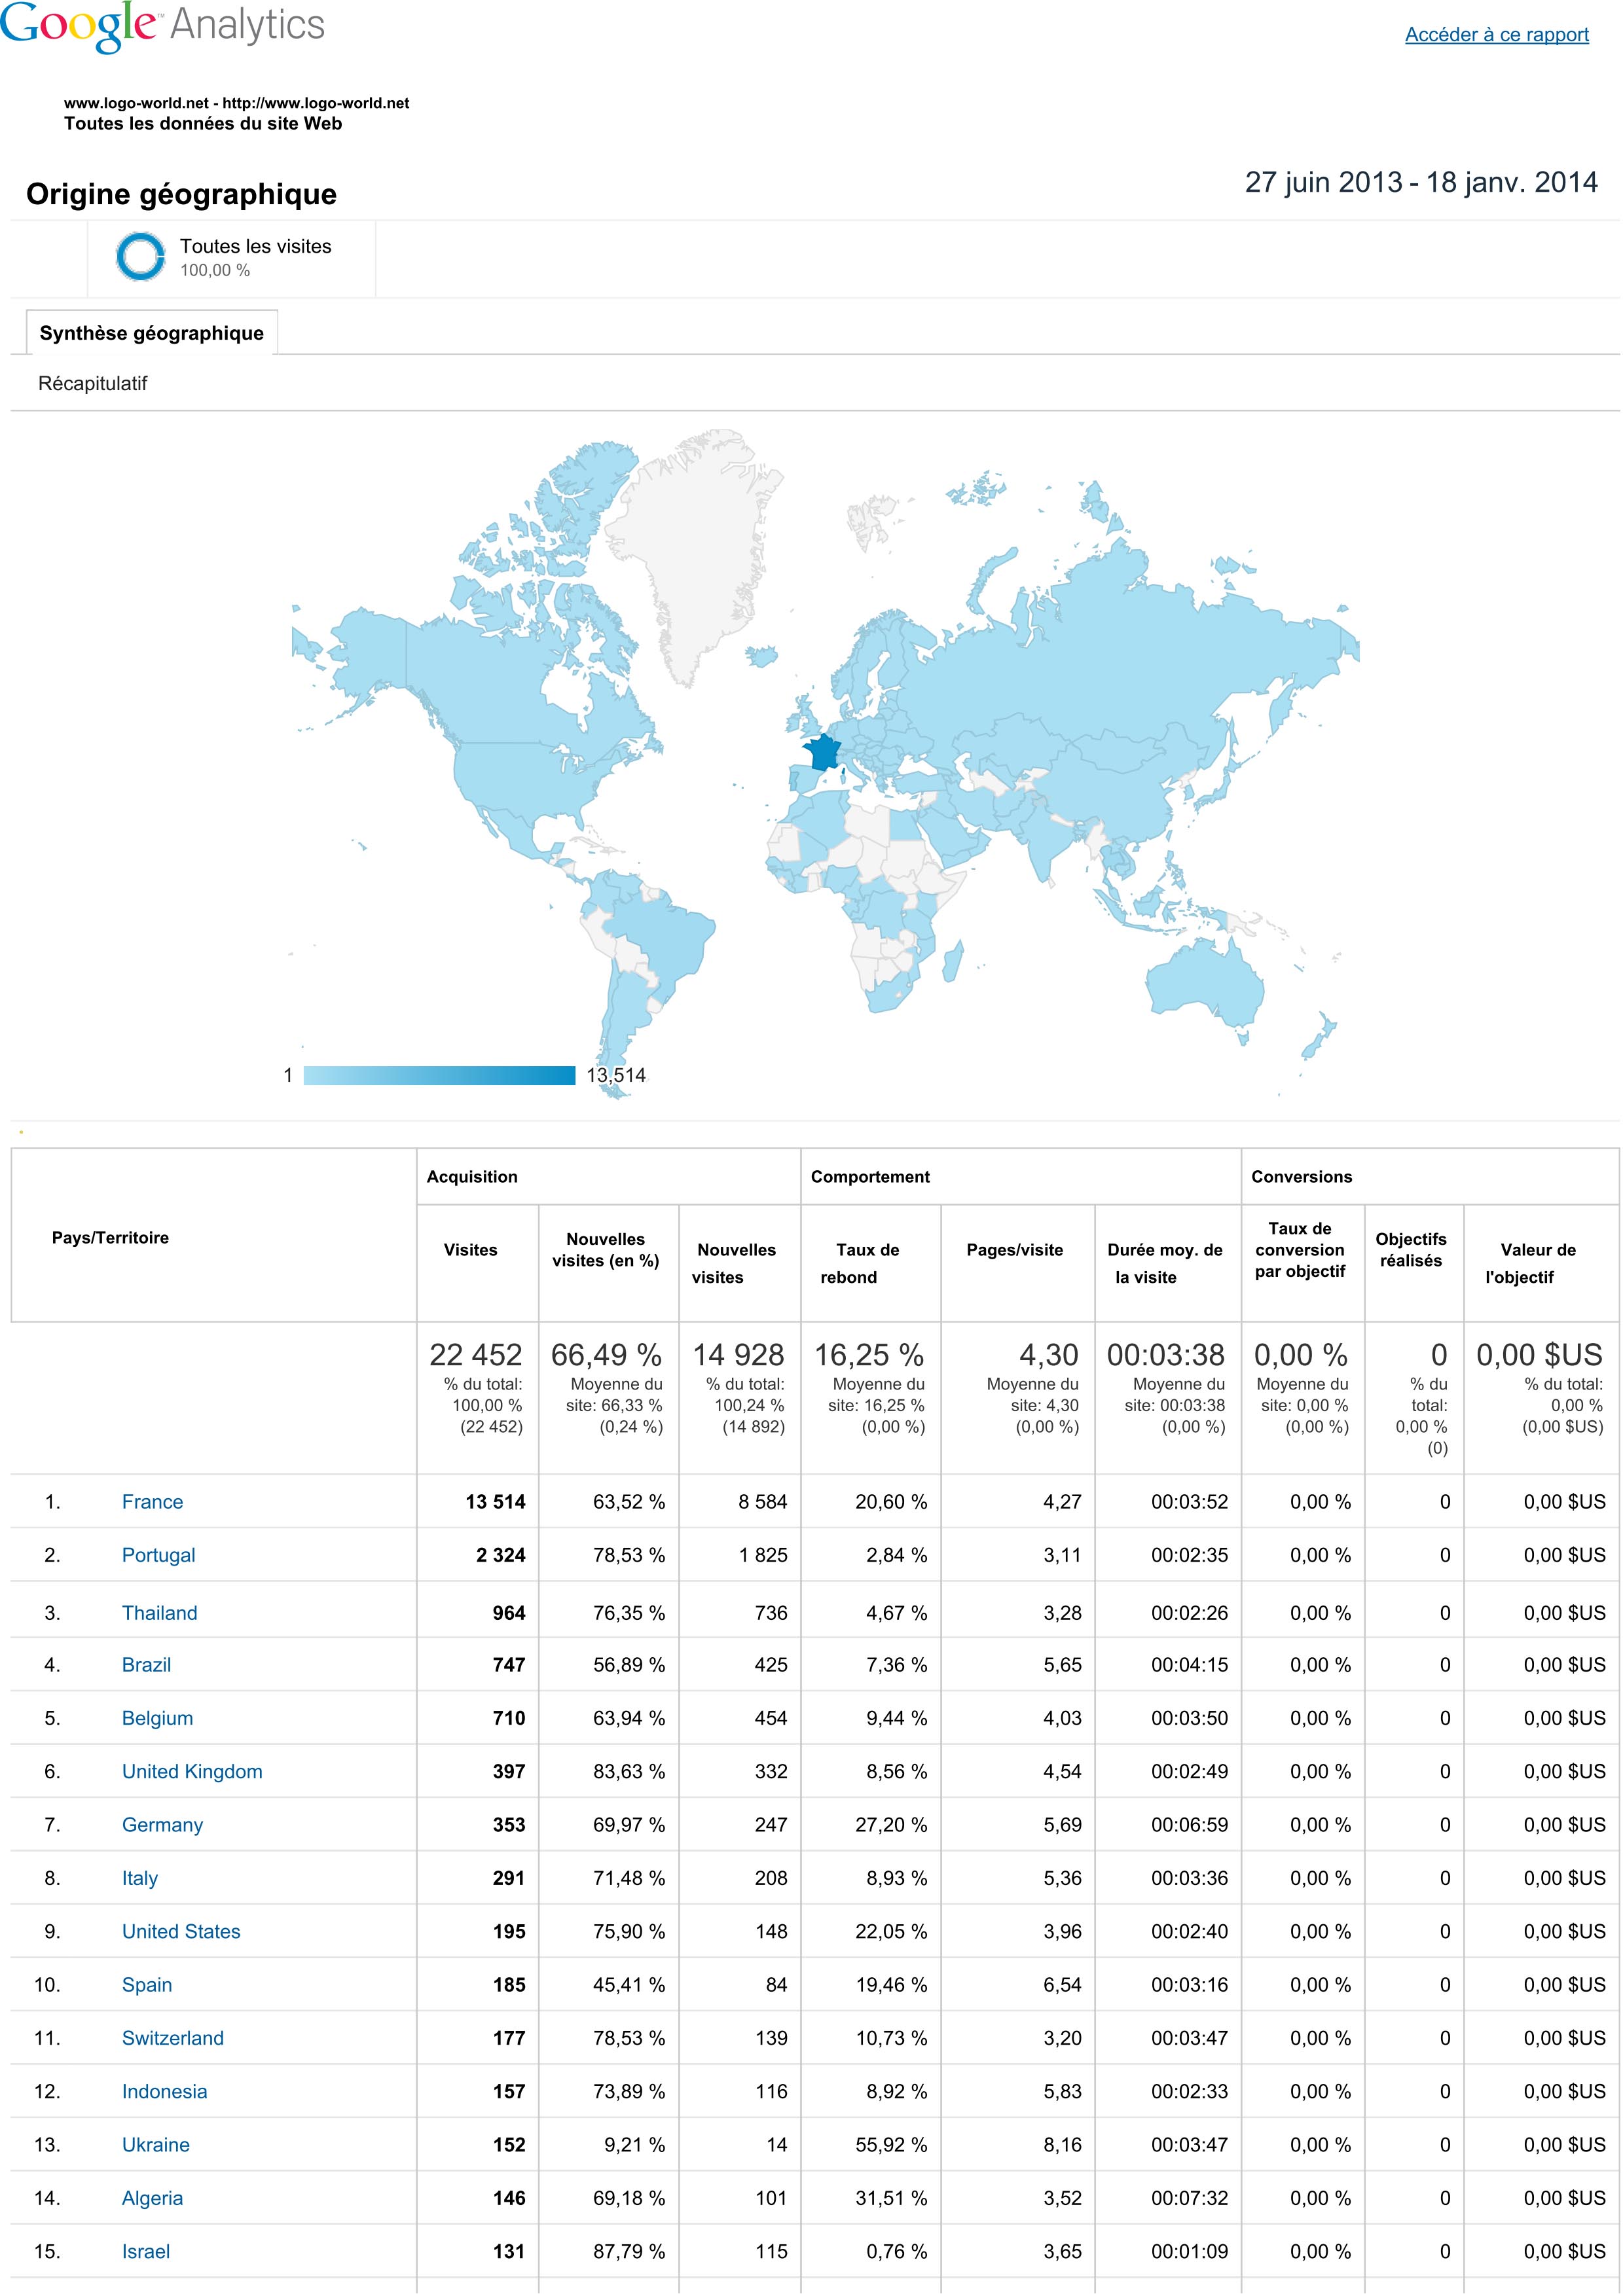1623x2296 pixels.
Task: Click the Comportement group header
Action: pyautogui.click(x=870, y=1177)
